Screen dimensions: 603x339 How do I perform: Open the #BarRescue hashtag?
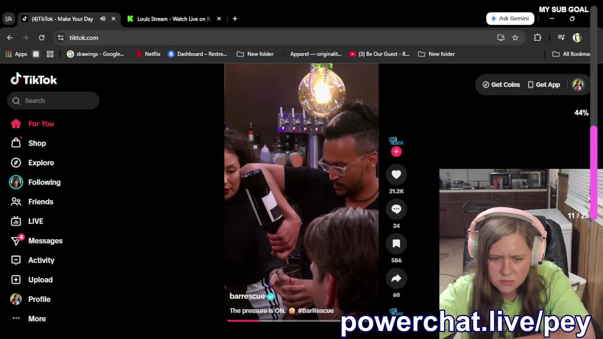pos(316,311)
